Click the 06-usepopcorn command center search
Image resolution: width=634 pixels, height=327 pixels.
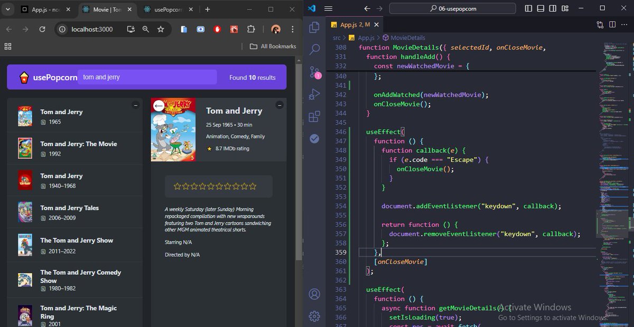pos(452,8)
